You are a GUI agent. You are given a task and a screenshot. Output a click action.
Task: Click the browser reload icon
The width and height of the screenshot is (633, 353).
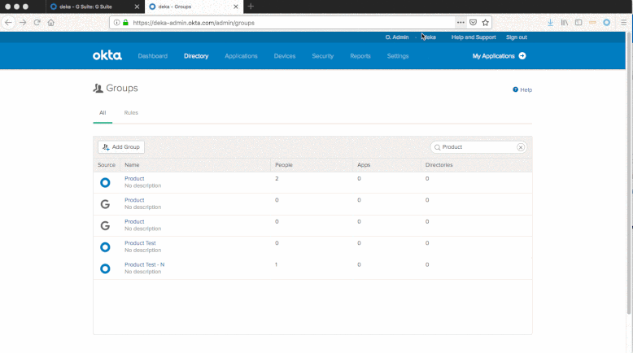point(37,23)
